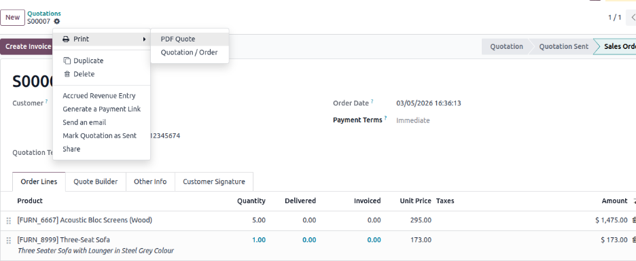The width and height of the screenshot is (636, 261).
Task: Edit the Order Date field value
Action: [x=429, y=103]
